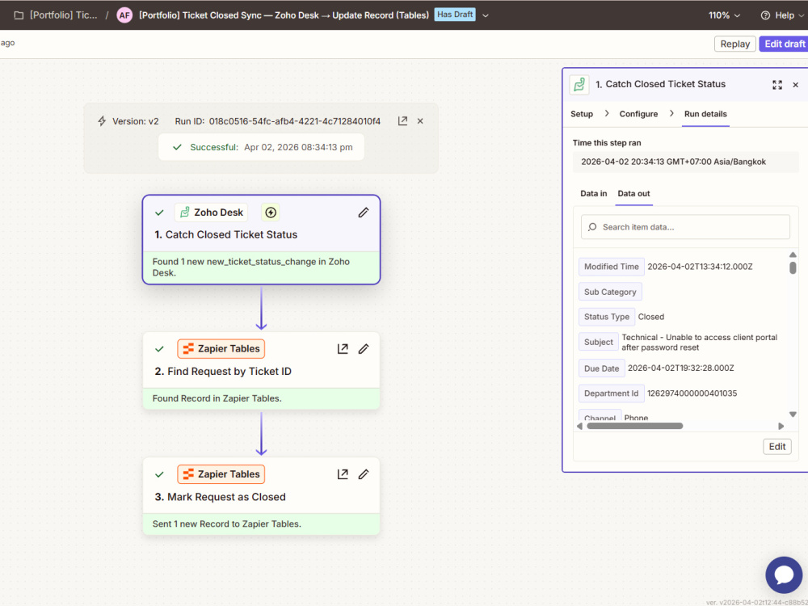Switch to the Data in tab
Image resolution: width=808 pixels, height=606 pixels.
click(x=594, y=194)
